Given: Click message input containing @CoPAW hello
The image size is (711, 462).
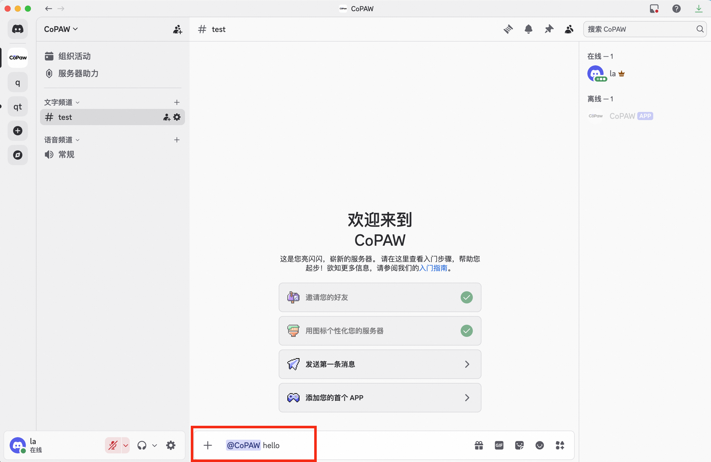Looking at the screenshot, I should [x=384, y=445].
